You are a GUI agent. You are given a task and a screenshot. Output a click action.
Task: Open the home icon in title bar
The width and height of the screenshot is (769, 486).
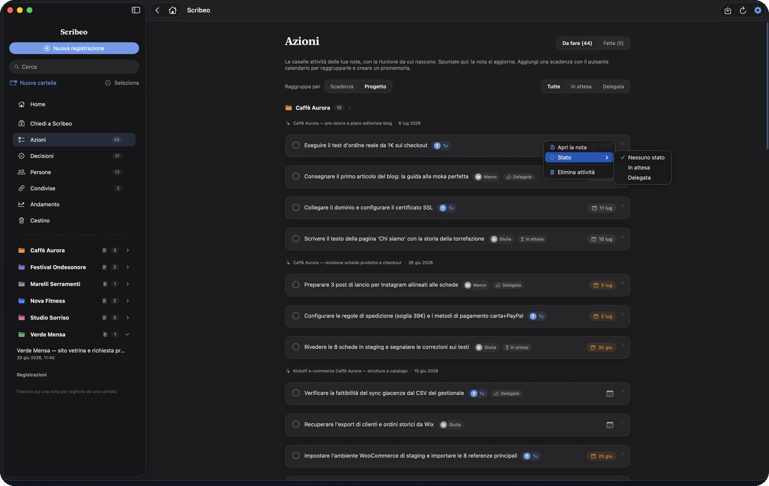173,10
